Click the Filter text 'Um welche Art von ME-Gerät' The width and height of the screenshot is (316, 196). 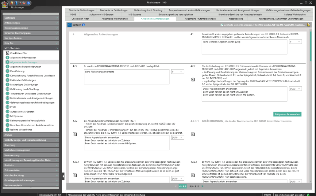(282, 25)
